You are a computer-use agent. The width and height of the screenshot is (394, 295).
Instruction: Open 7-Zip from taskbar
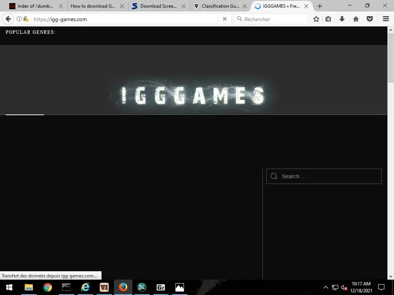(160, 287)
